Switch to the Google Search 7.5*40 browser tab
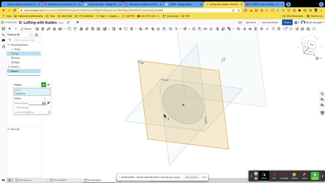Screen dimensions: 325x183 coord(183,4)
